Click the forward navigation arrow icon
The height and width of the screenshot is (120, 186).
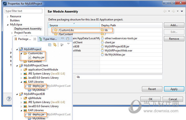pyautogui.click(x=174, y=11)
